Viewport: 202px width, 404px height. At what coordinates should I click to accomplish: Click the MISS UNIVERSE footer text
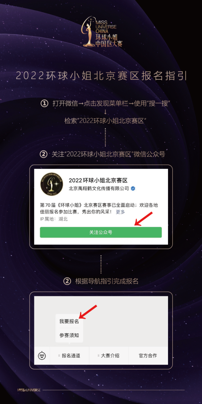(x=29, y=390)
